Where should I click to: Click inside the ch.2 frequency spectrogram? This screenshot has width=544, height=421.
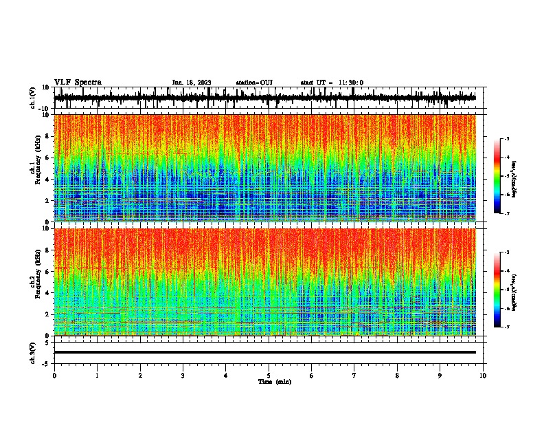click(x=265, y=282)
